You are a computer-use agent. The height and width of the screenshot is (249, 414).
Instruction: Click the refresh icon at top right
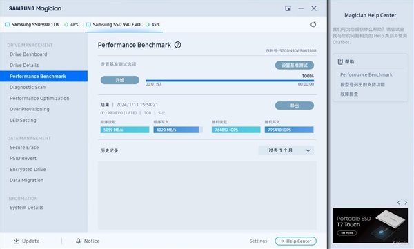(x=313, y=25)
